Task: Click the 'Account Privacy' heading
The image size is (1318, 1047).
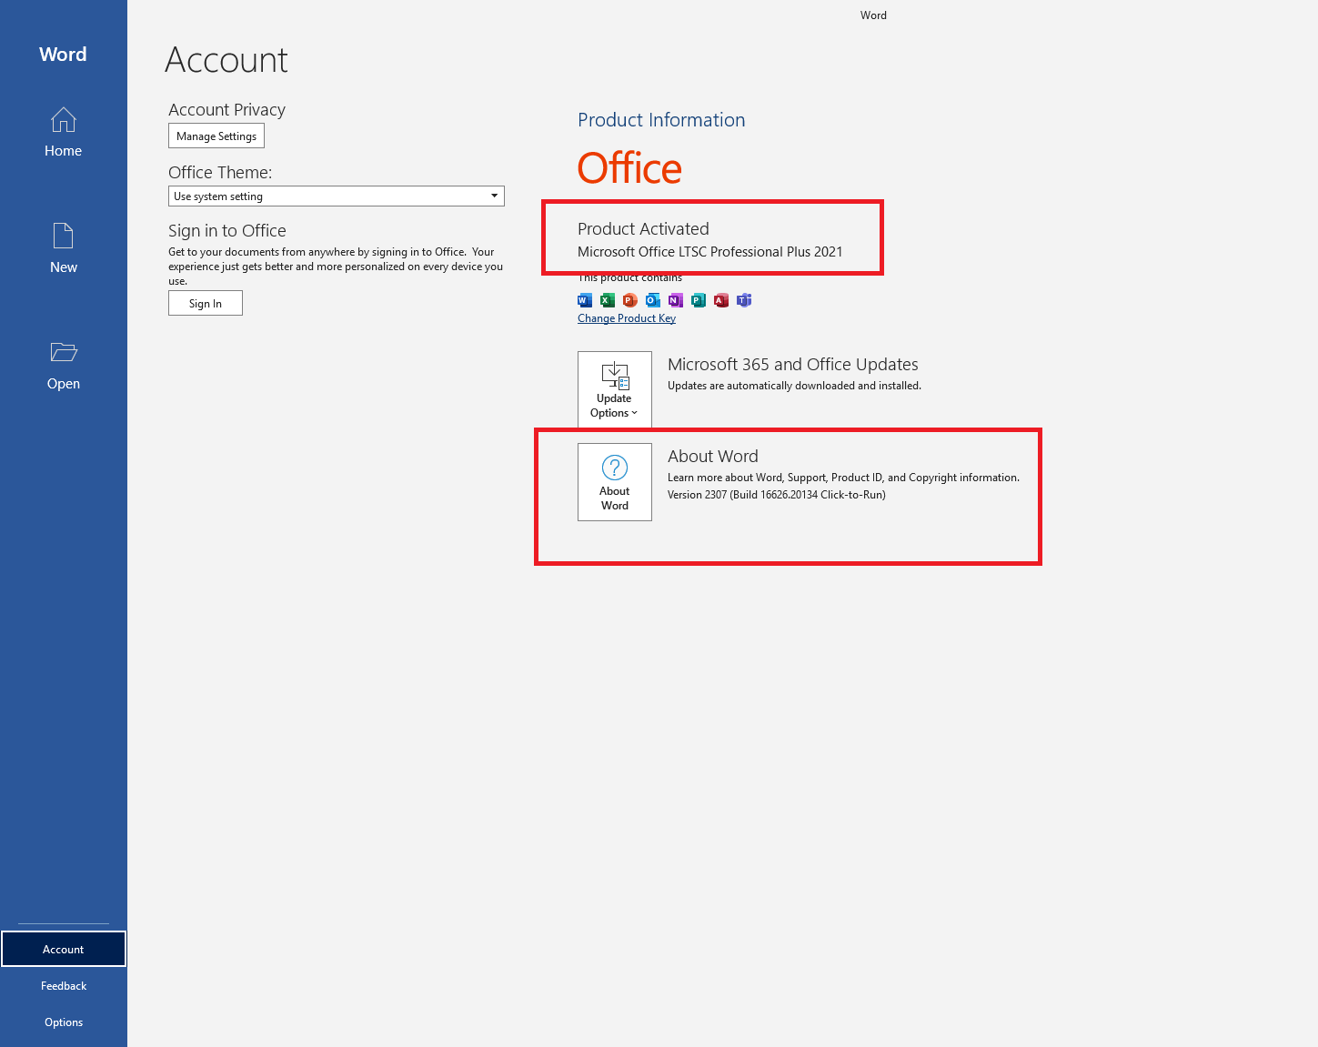Action: click(226, 110)
